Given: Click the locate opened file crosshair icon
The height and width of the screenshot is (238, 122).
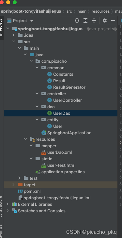Looking at the screenshot, I should coord(77,20).
